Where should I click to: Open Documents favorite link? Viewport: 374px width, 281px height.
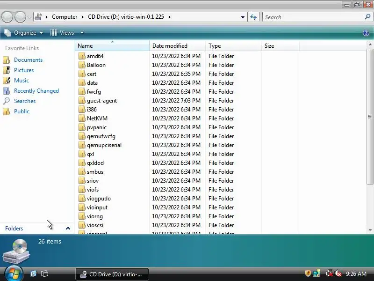[28, 60]
